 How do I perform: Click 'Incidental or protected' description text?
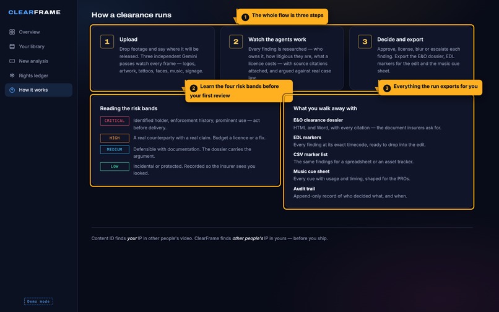point(194,170)
